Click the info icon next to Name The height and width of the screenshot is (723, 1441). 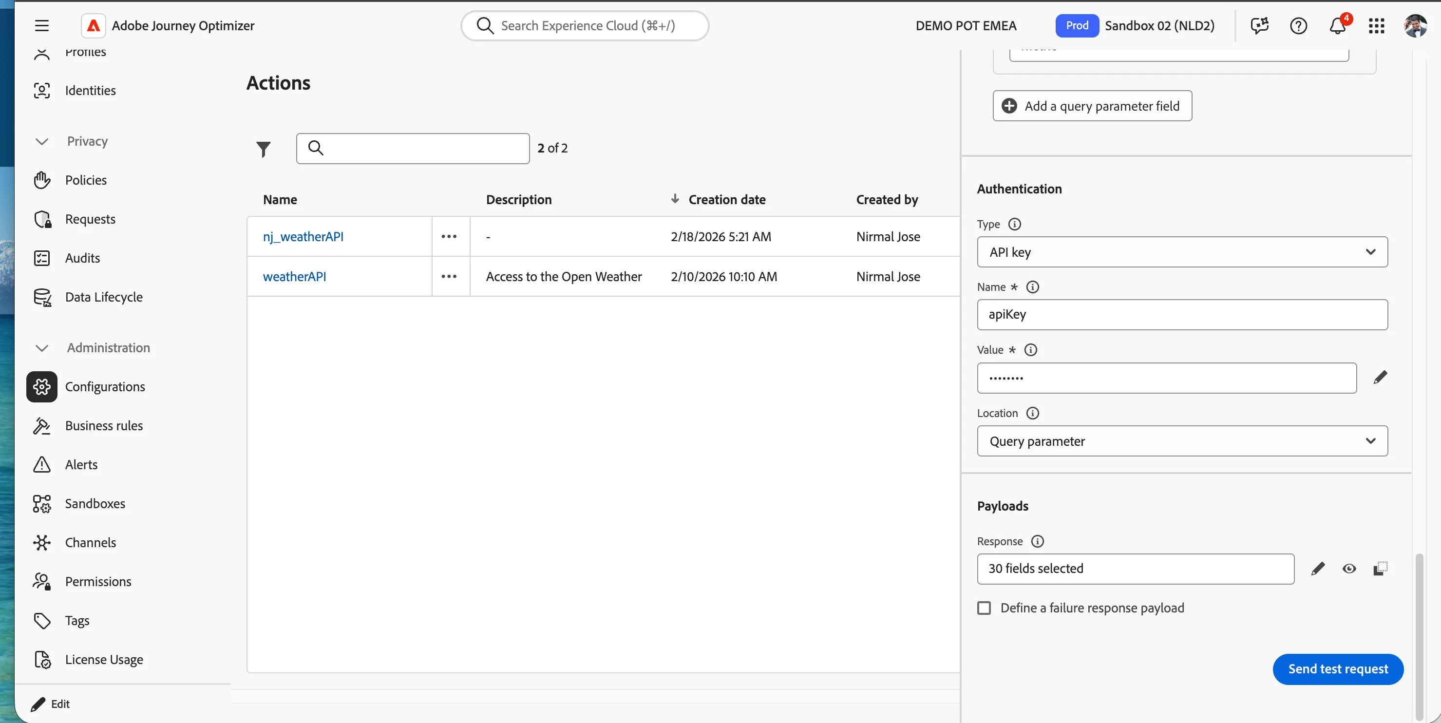point(1033,287)
